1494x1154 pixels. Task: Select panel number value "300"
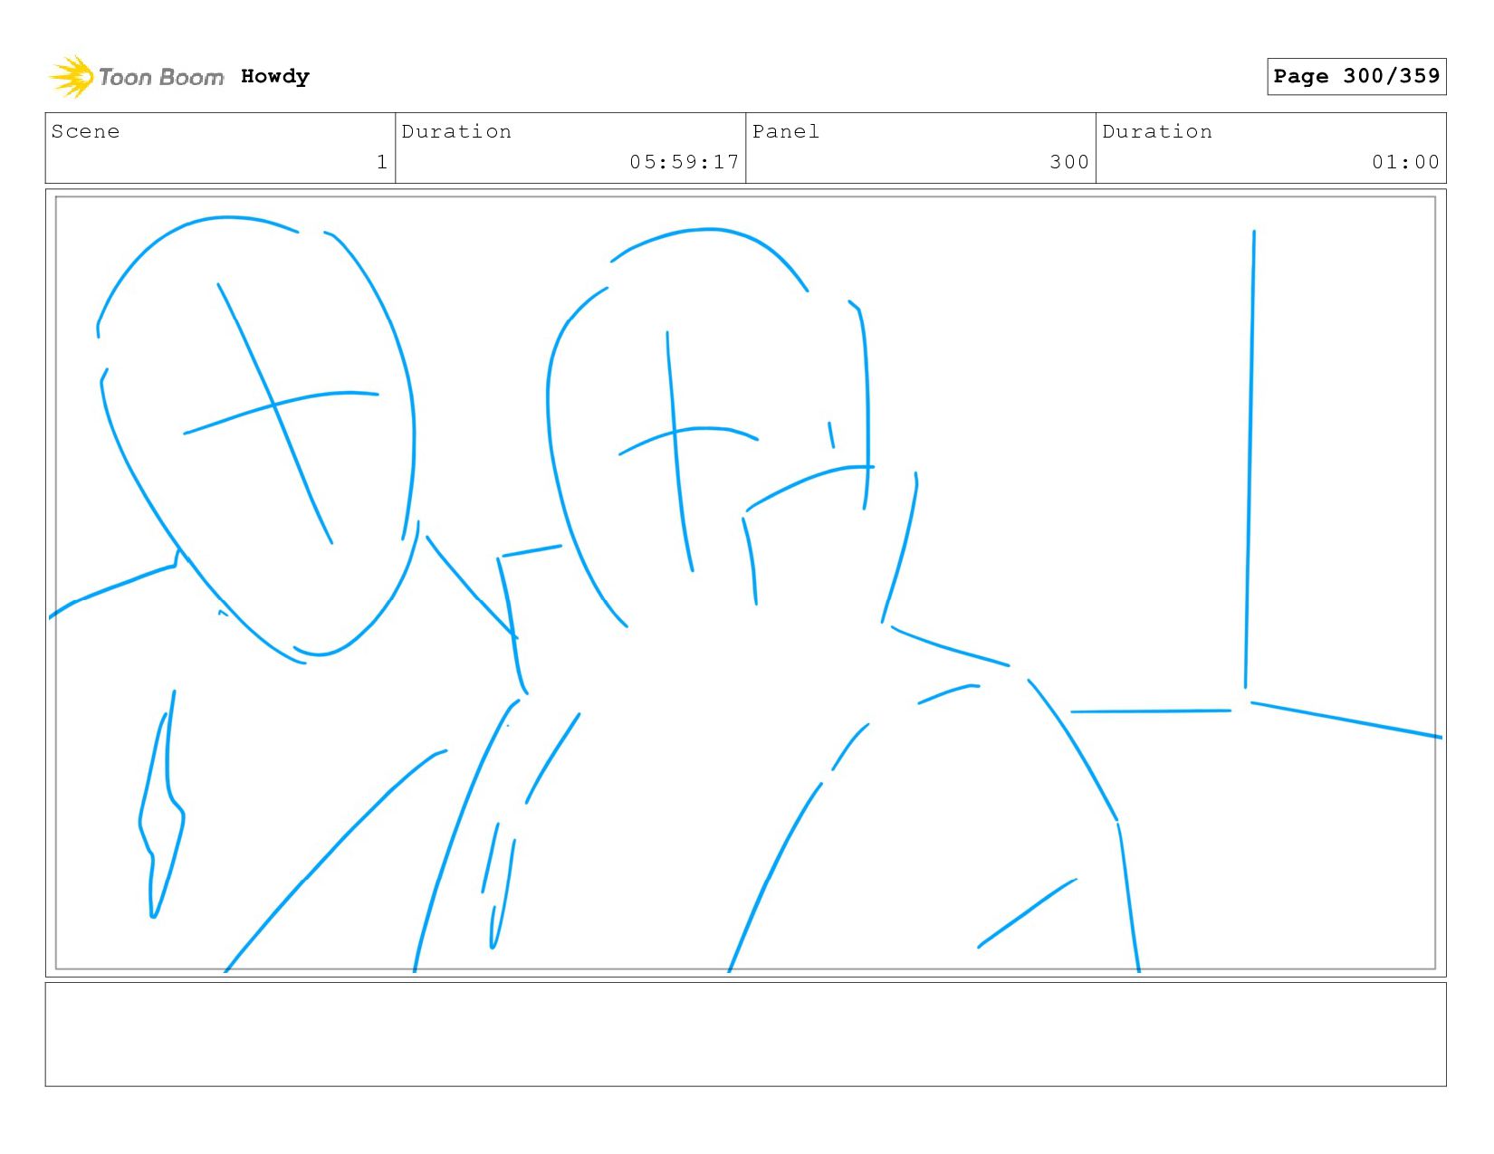(1069, 162)
